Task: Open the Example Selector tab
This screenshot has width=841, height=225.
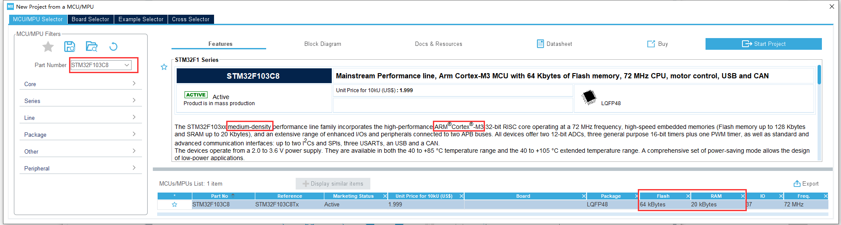Action: point(141,19)
